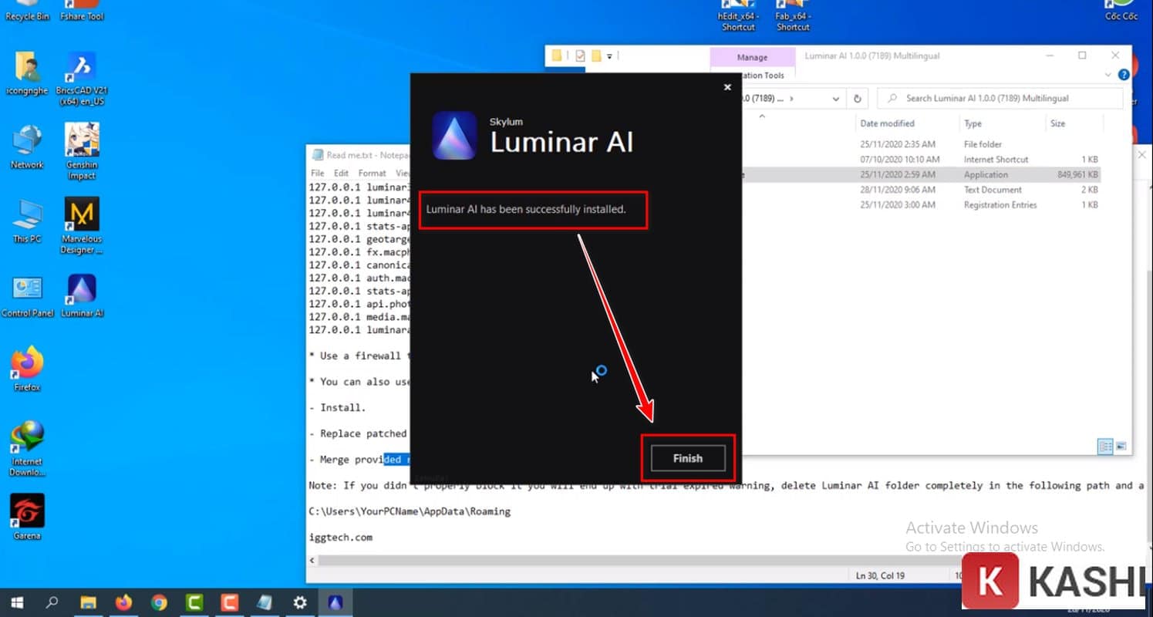Click the Explorer address bar dropdown arrow

click(836, 99)
